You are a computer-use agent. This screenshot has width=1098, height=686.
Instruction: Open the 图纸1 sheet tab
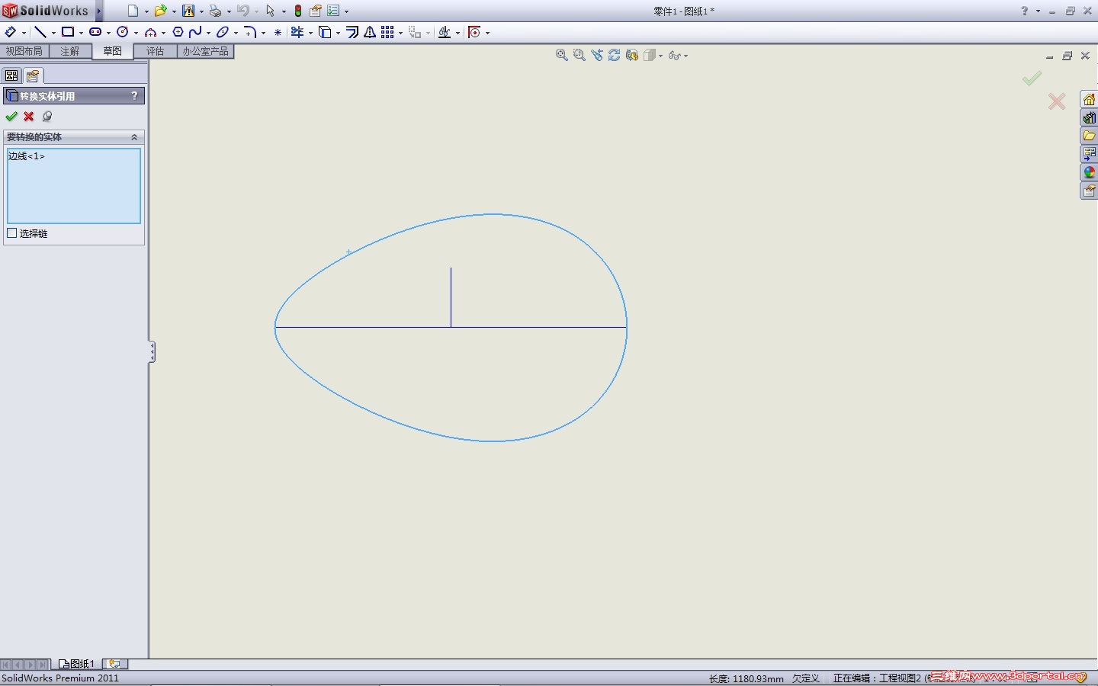[77, 664]
